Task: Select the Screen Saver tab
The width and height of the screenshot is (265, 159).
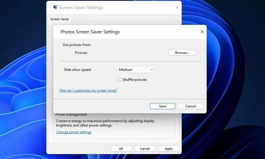Action: click(x=60, y=19)
